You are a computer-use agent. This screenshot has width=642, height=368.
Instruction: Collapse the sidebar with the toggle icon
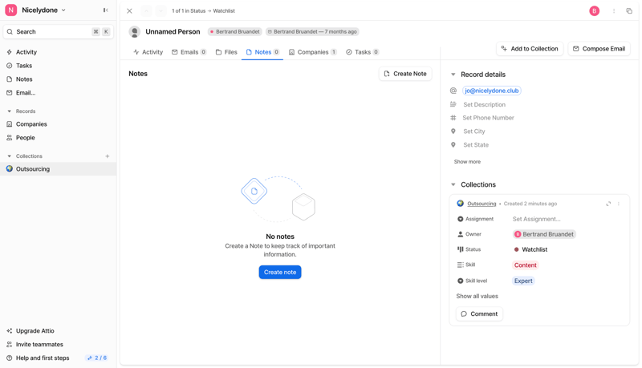coord(106,10)
